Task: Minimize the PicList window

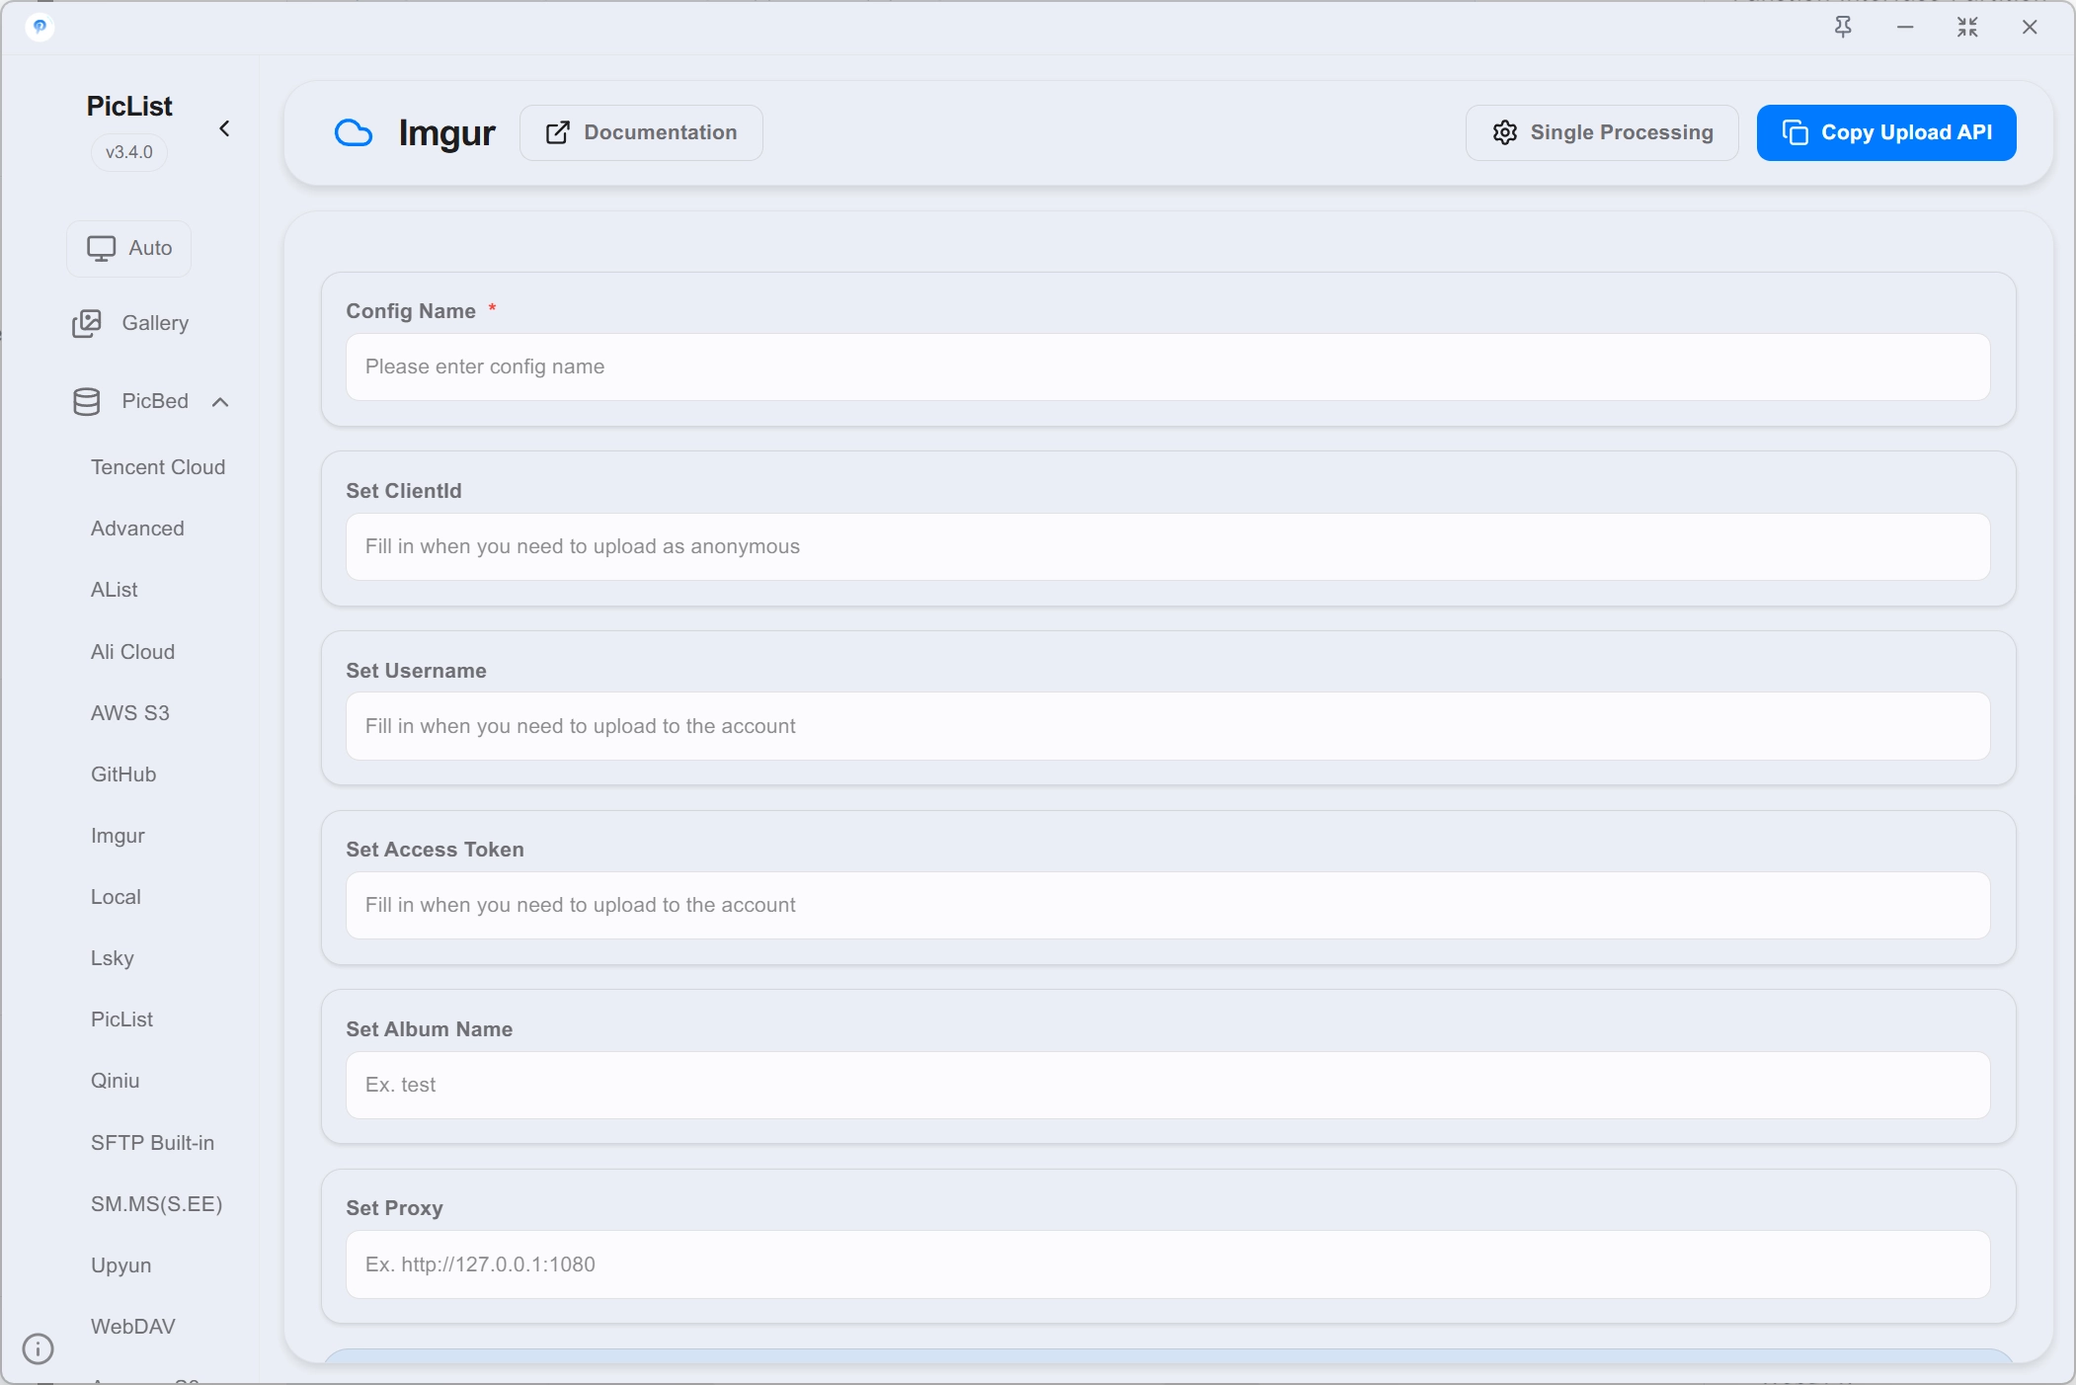Action: point(1905,27)
